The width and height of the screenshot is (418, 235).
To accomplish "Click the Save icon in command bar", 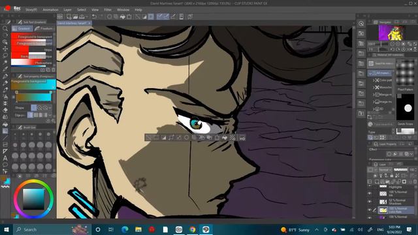I will (x=82, y=17).
